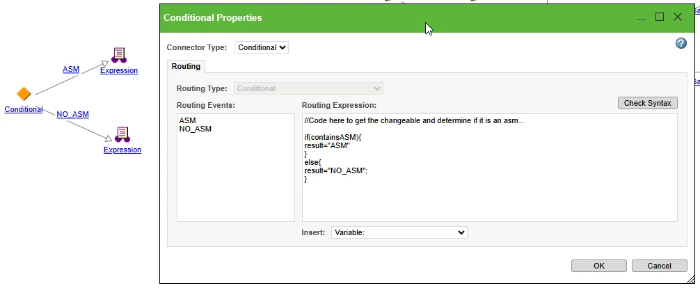Image resolution: width=700 pixels, height=288 pixels.
Task: Select NO_ASM in Routing Events list
Action: pyautogui.click(x=195, y=129)
